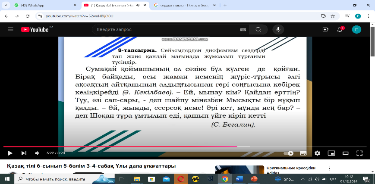This screenshot has height=184, width=375.
Task: Open the YouTube guide hamburger menu
Action: pos(10,29)
